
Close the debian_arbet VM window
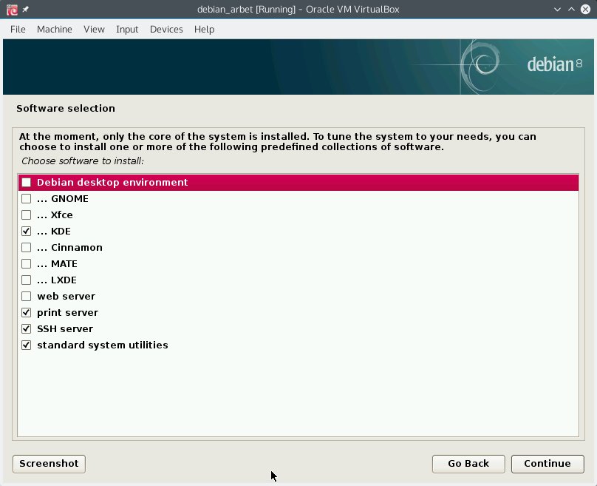tap(586, 10)
